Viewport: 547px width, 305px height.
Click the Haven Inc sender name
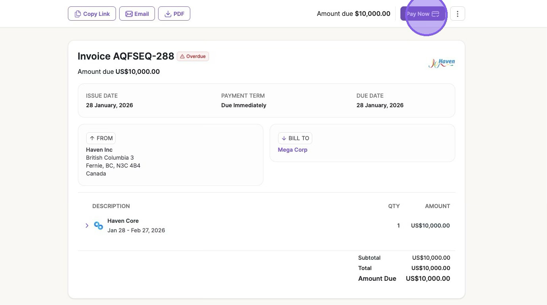pos(99,150)
